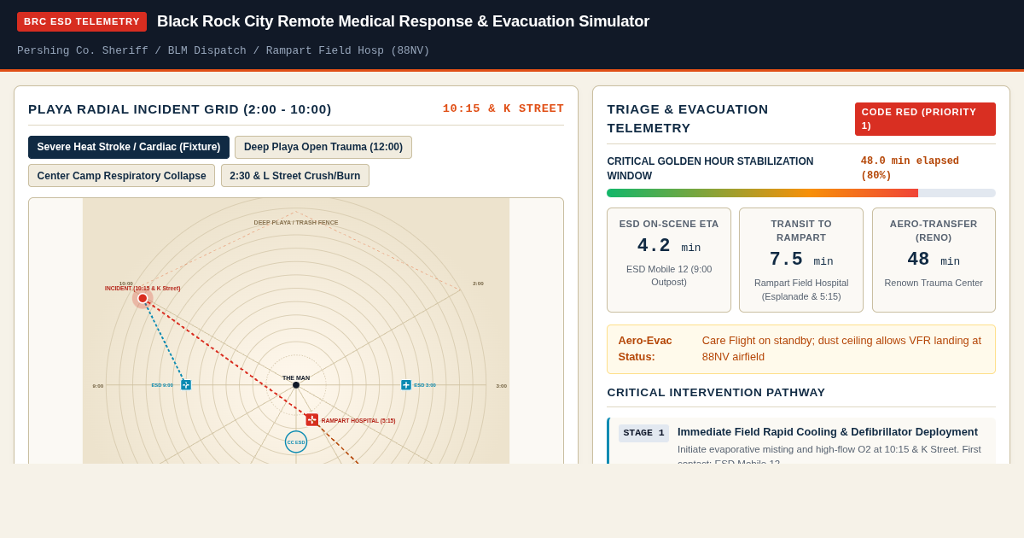This screenshot has width=1024, height=538.
Task: Click the '7.5 min' transit value
Action: click(801, 260)
